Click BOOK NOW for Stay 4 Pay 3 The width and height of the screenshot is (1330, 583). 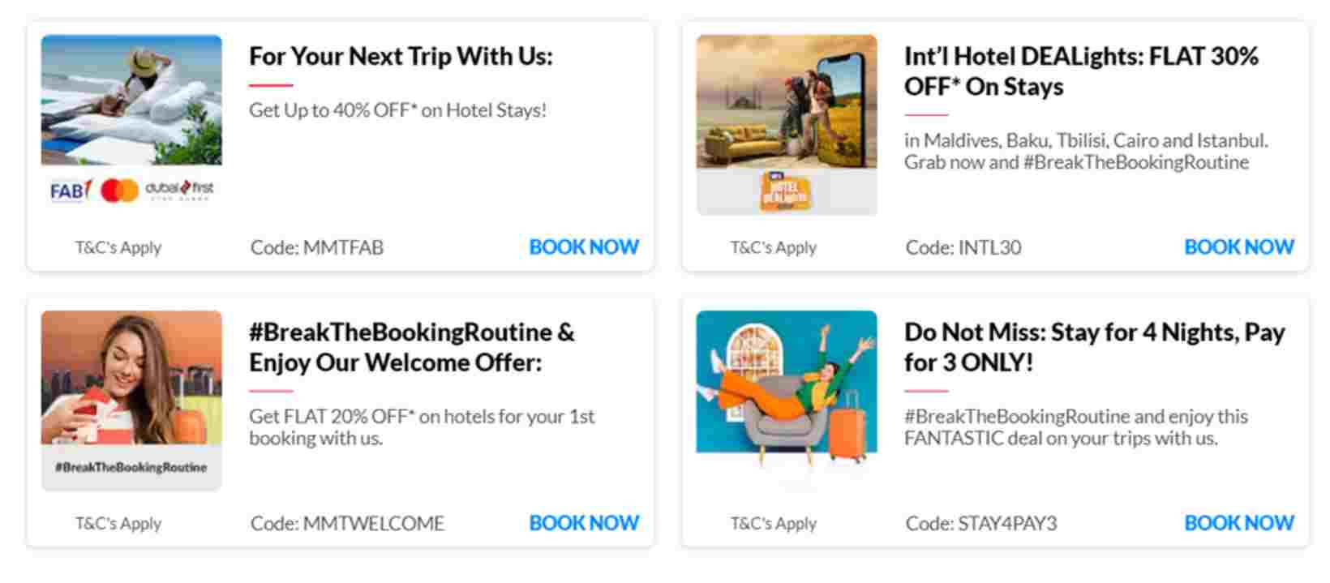pos(1238,523)
